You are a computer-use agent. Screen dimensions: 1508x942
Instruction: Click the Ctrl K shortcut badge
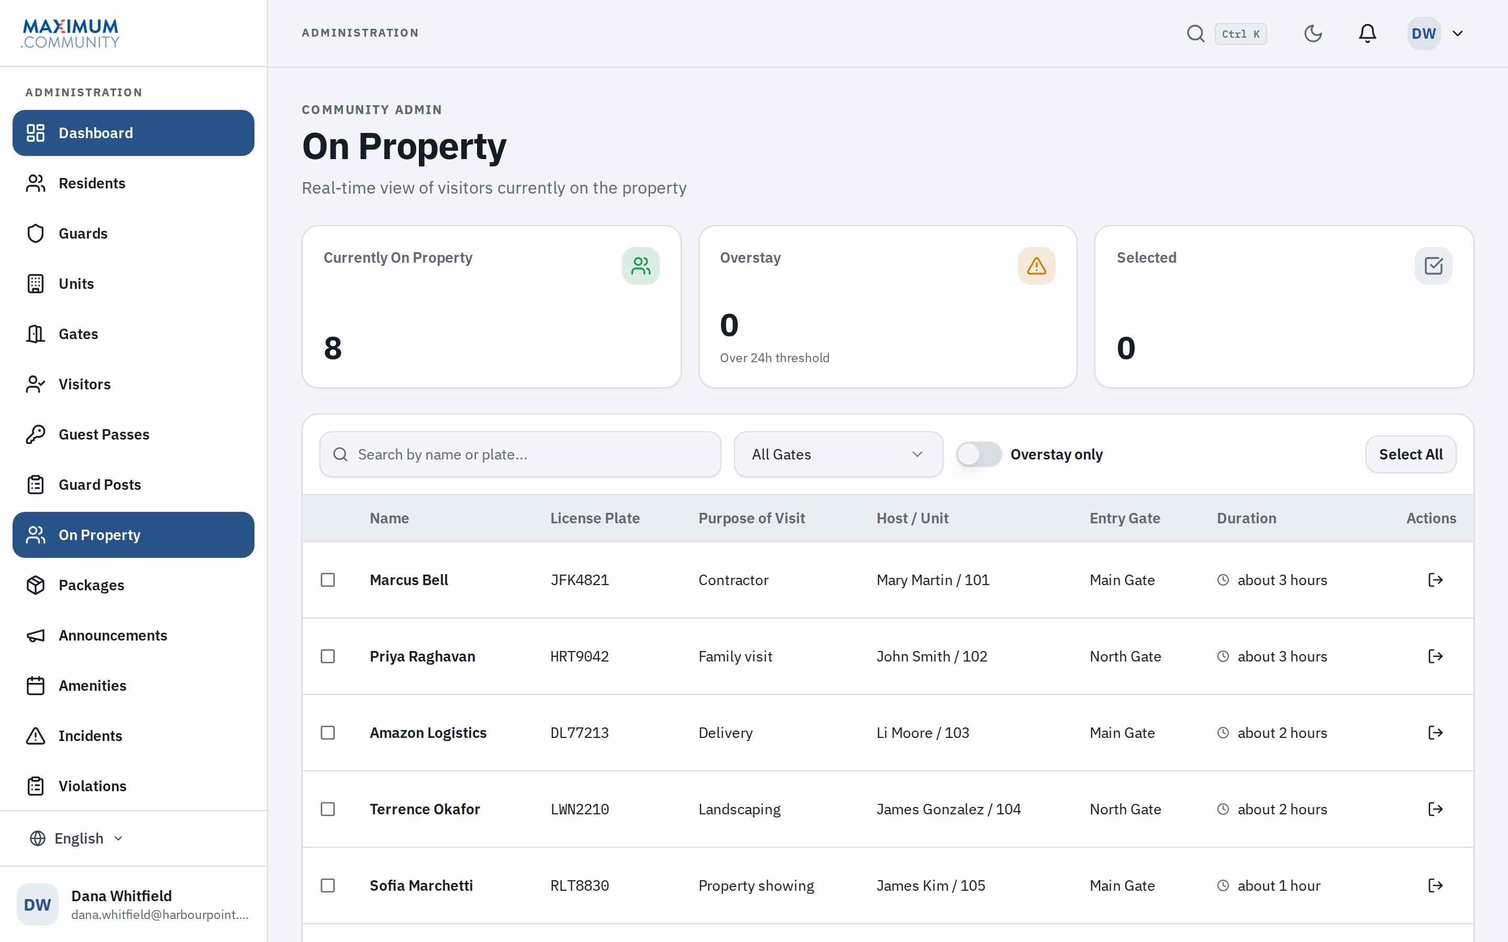pyautogui.click(x=1240, y=33)
